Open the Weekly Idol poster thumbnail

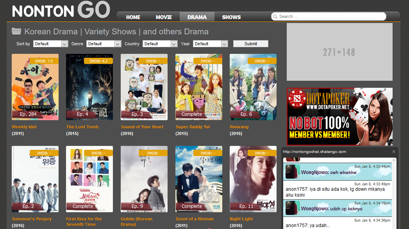35,87
